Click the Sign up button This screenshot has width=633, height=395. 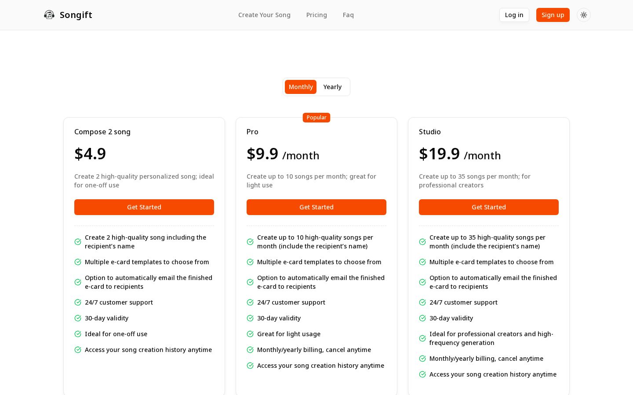point(553,15)
